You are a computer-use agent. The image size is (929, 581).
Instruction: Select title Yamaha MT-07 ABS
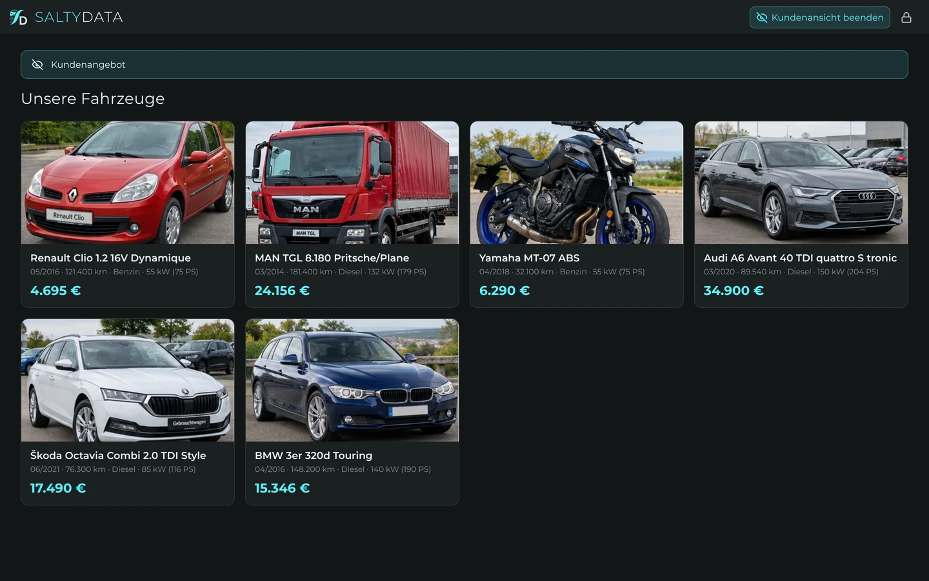click(529, 258)
